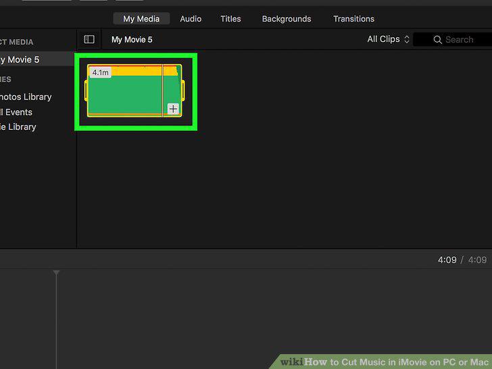Switch to the My Media tab
This screenshot has width=492, height=369.
pos(141,19)
